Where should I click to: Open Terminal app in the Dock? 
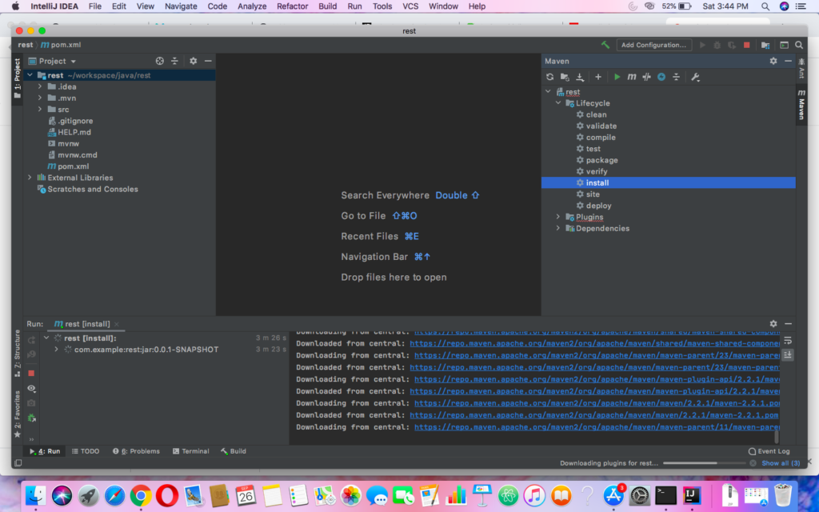(666, 495)
